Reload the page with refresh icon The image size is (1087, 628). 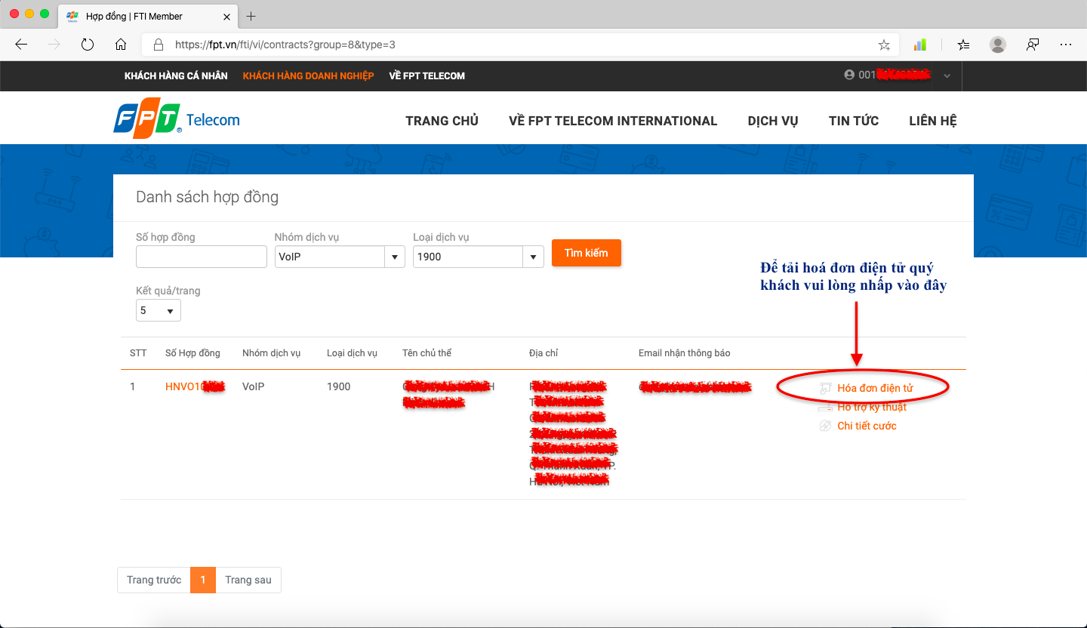88,45
